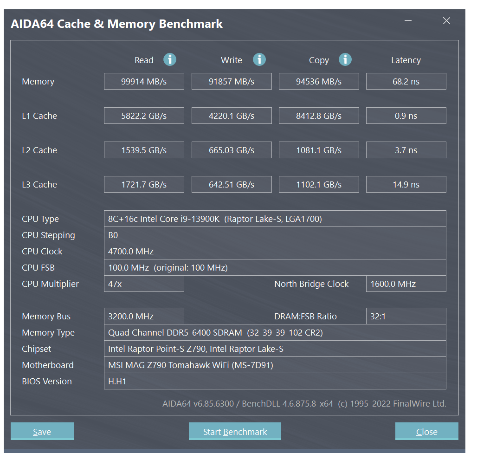Click the DRAM:FSB Ratio value 32:1
The width and height of the screenshot is (477, 466).
pyautogui.click(x=406, y=316)
